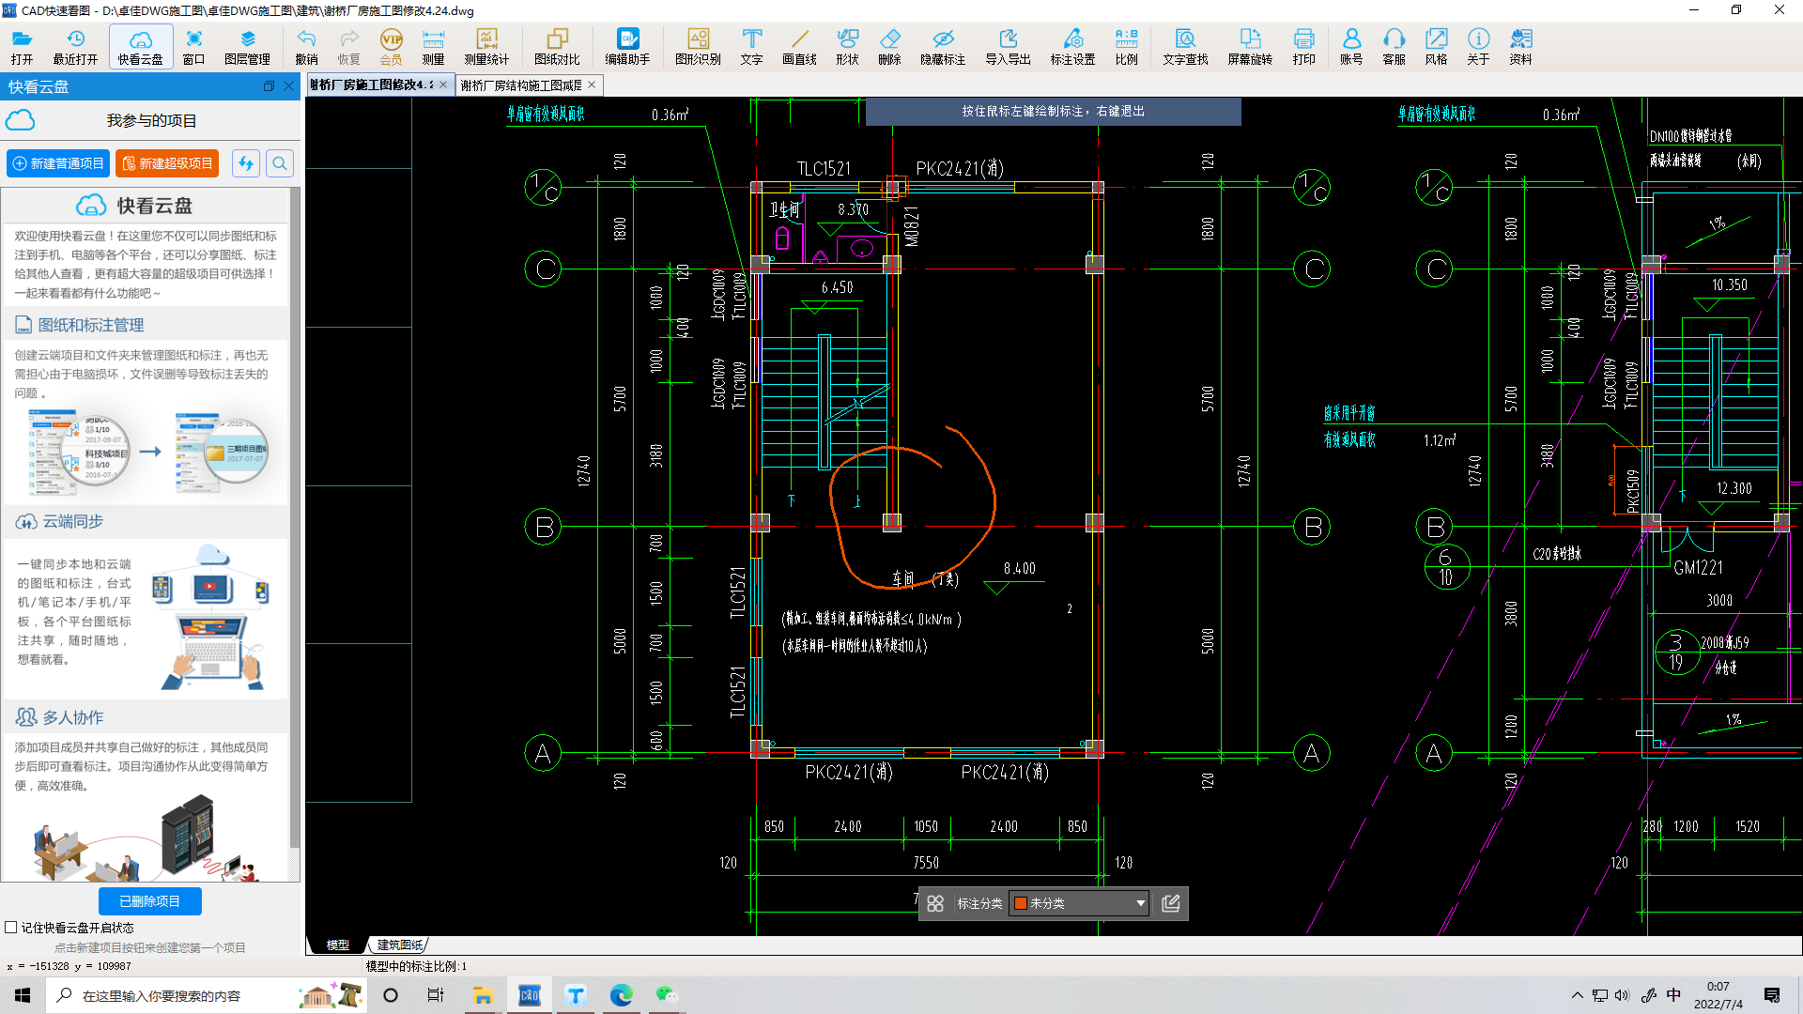Select the 模型 model layout tab
This screenshot has height=1014, width=1803.
(337, 945)
